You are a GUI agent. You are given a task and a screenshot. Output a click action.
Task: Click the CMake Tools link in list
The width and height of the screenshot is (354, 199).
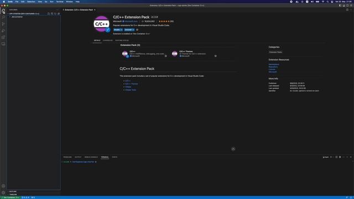(x=131, y=90)
